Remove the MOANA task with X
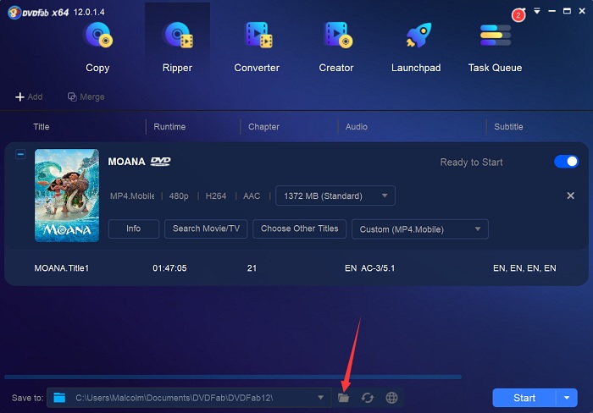Viewport: 593px width, 413px height. pos(570,195)
